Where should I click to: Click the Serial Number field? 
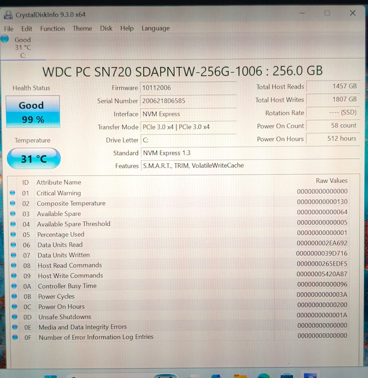tap(188, 101)
